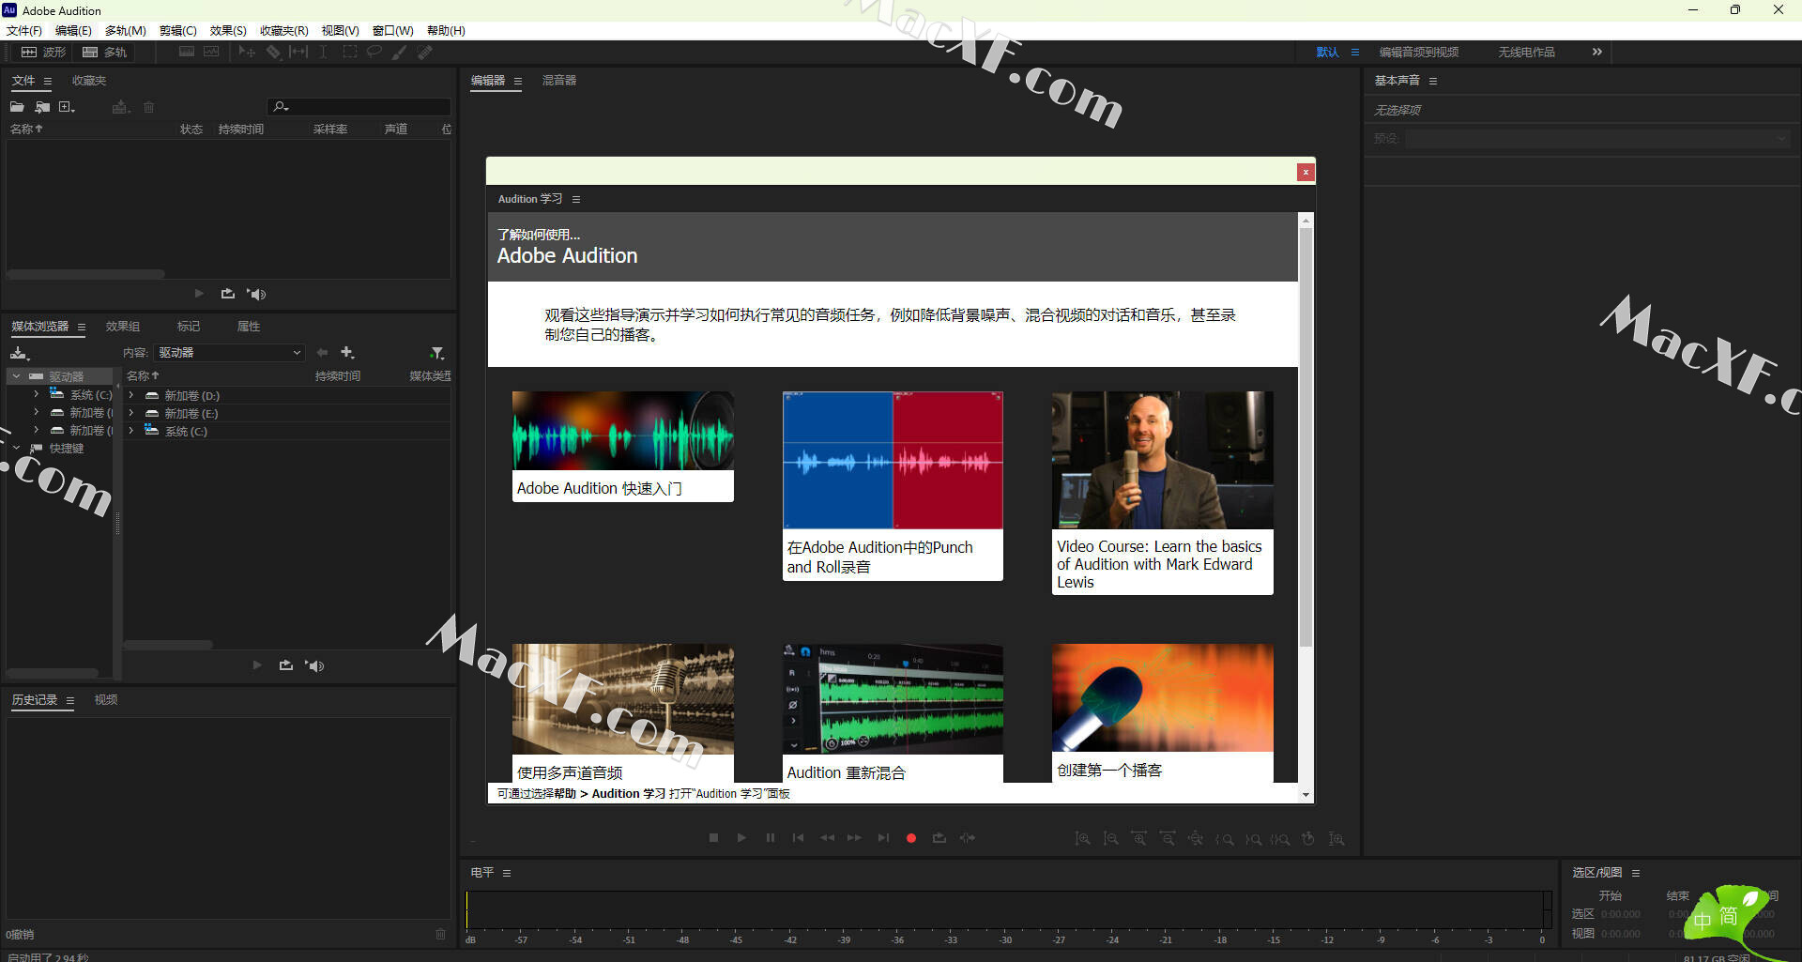The image size is (1802, 962).
Task: Switch to the 标记 tab
Action: tap(189, 327)
